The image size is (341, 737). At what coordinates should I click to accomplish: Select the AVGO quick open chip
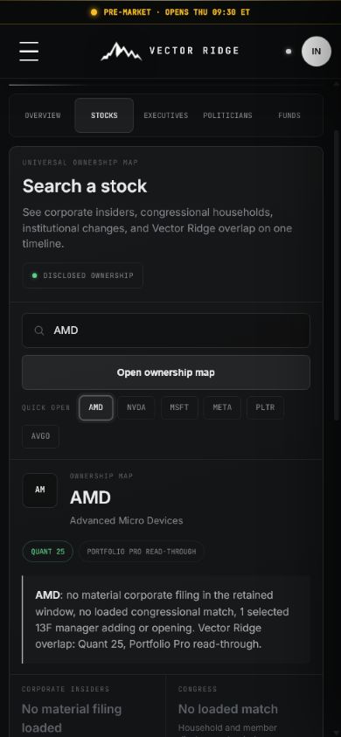click(40, 436)
